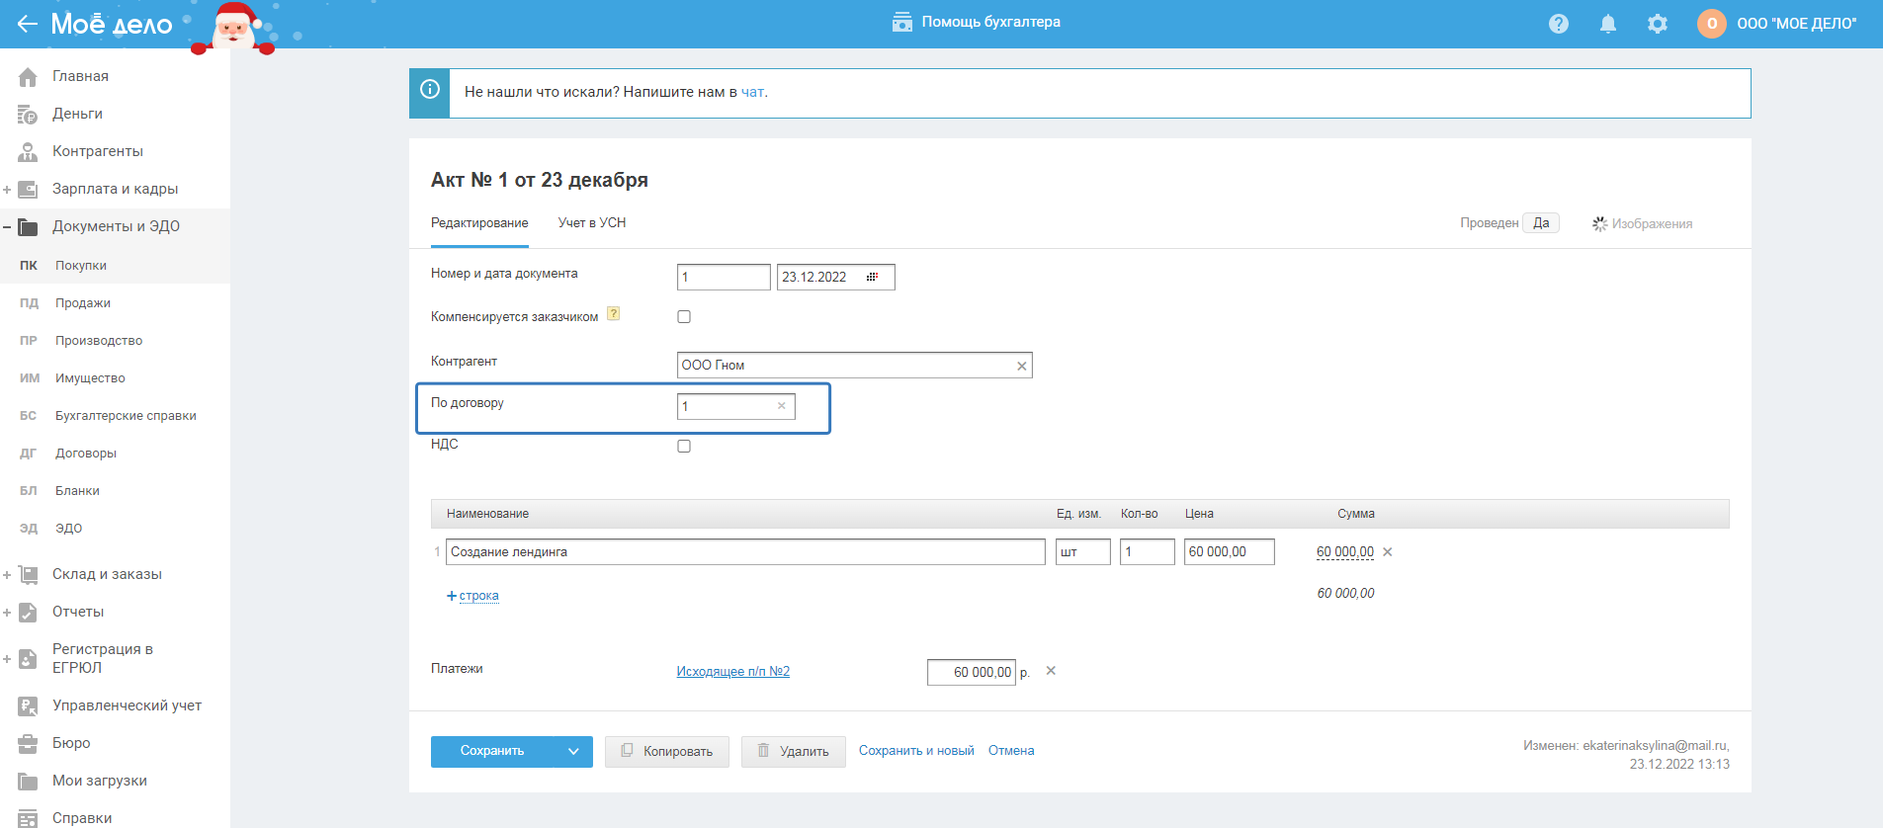Click Сохранить и новый link
Image resolution: width=1883 pixels, height=828 pixels.
point(916,751)
